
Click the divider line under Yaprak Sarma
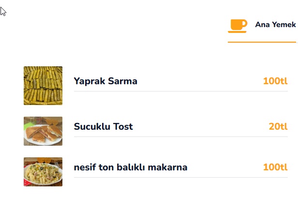pyautogui.click(x=180, y=91)
